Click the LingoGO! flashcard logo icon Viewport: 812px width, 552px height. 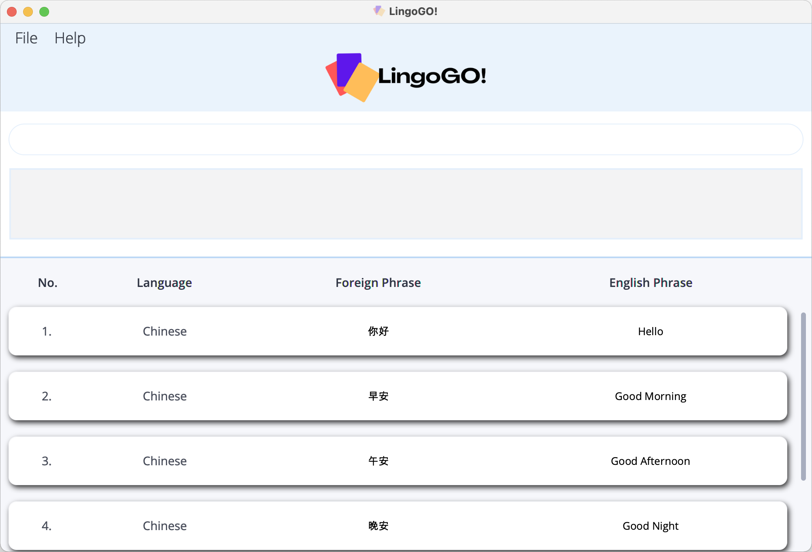click(351, 77)
